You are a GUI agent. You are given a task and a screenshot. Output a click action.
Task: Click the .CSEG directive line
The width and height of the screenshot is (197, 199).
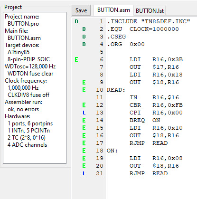(x=116, y=37)
